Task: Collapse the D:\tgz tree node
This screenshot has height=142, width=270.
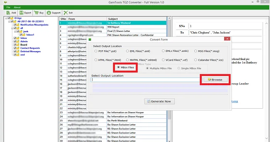Action: 7,18
